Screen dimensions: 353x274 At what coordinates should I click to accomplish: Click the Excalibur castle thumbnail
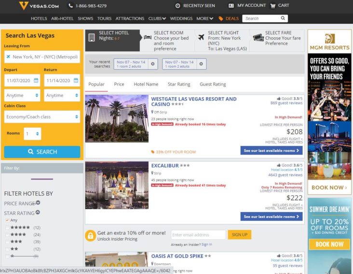(117, 185)
